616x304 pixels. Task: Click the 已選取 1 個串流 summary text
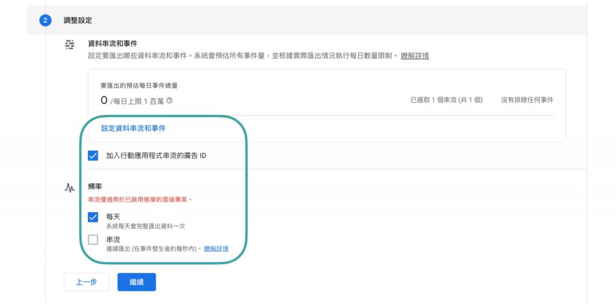[446, 100]
